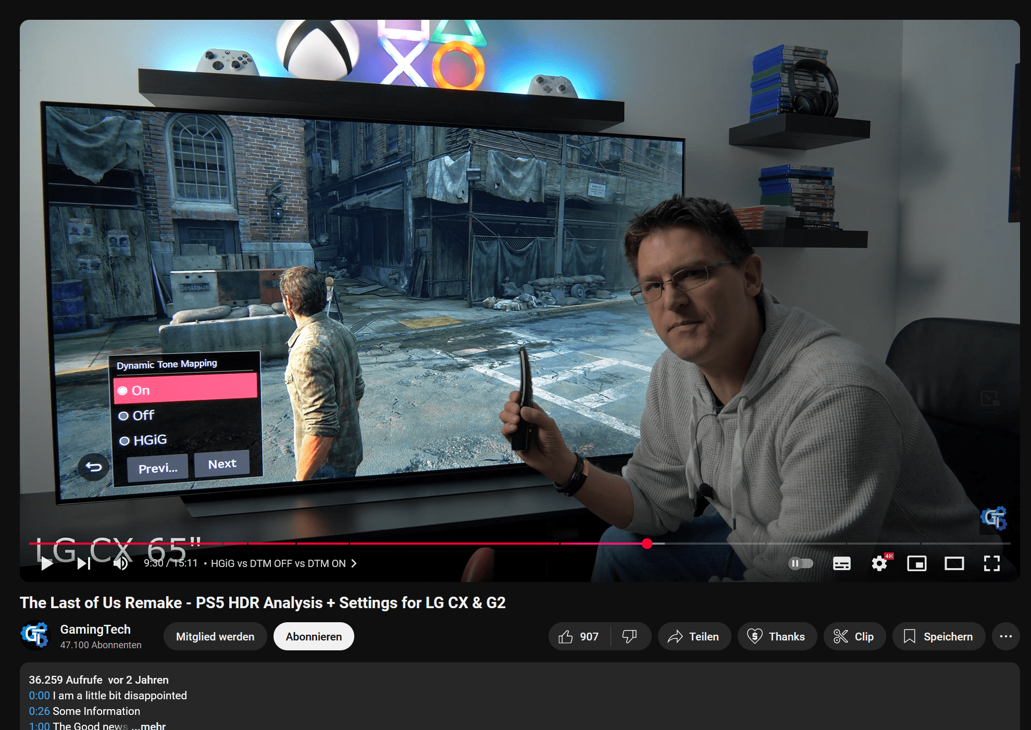Image resolution: width=1031 pixels, height=730 pixels.
Task: Jump to 0:00 timestamp in description
Action: pyautogui.click(x=39, y=696)
